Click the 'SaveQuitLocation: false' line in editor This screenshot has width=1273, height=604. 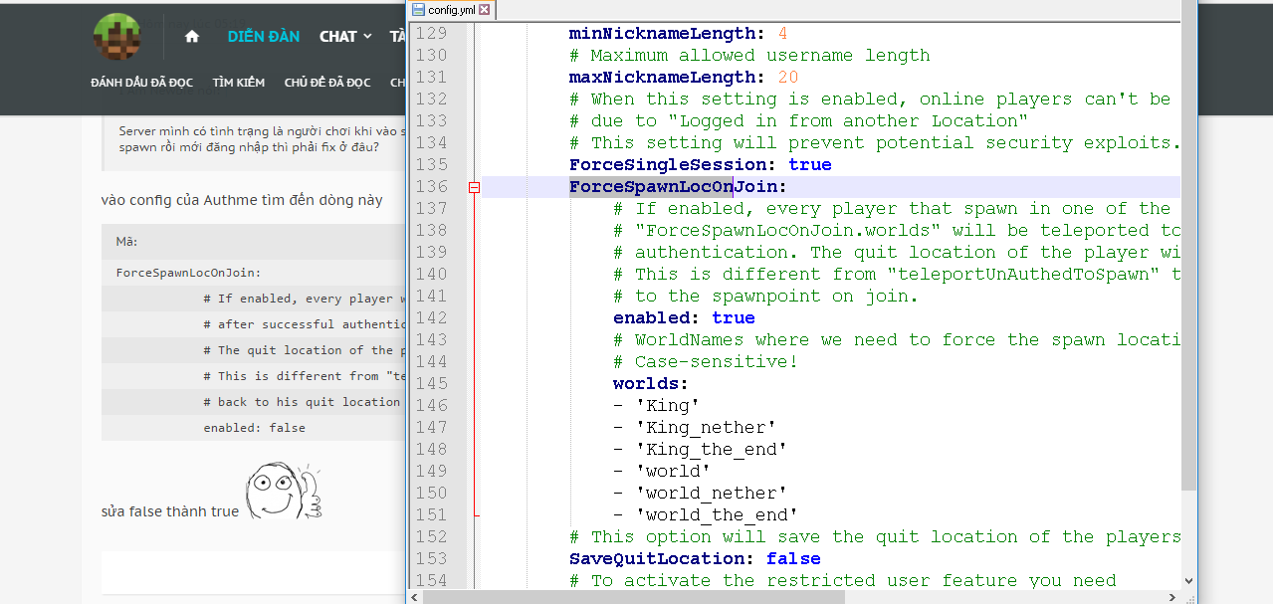694,559
